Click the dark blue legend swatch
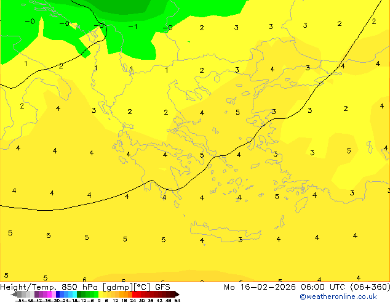The height and width of the screenshot is (302, 390). (58, 294)
